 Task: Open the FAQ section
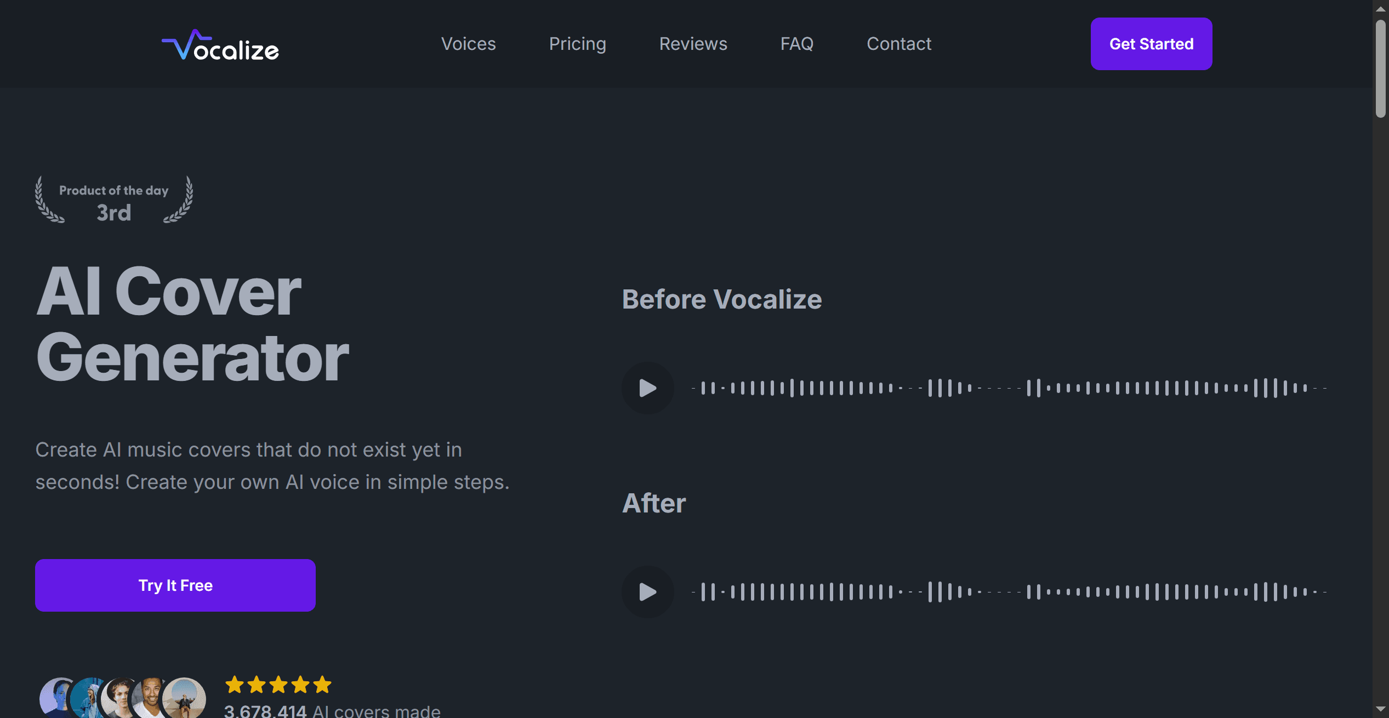click(x=797, y=44)
